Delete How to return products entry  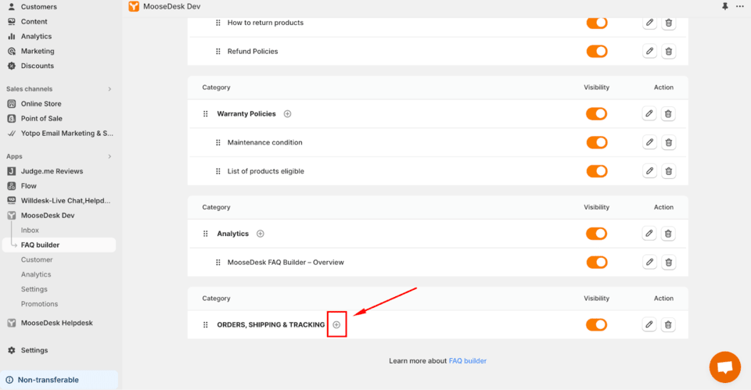point(669,23)
